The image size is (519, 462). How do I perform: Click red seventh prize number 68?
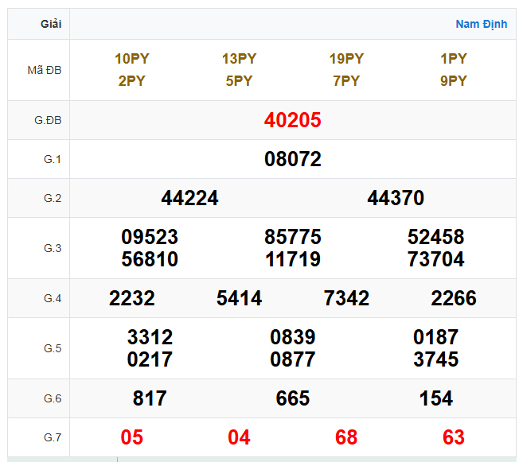click(346, 437)
